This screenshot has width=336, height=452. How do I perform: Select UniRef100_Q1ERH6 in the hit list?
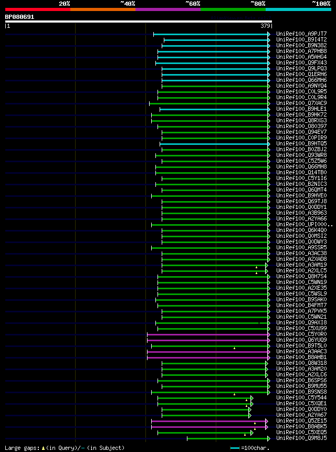click(301, 75)
